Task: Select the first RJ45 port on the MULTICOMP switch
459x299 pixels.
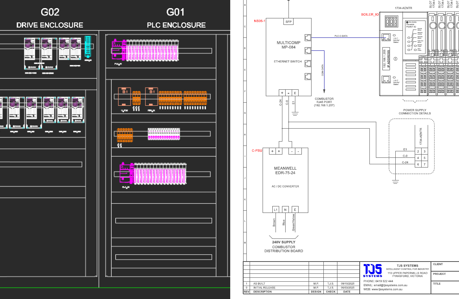Action: pos(308,37)
